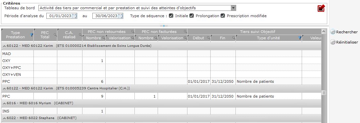The width and height of the screenshot is (360, 123).
Task: Sort by Début column header
Action: coord(198,38)
